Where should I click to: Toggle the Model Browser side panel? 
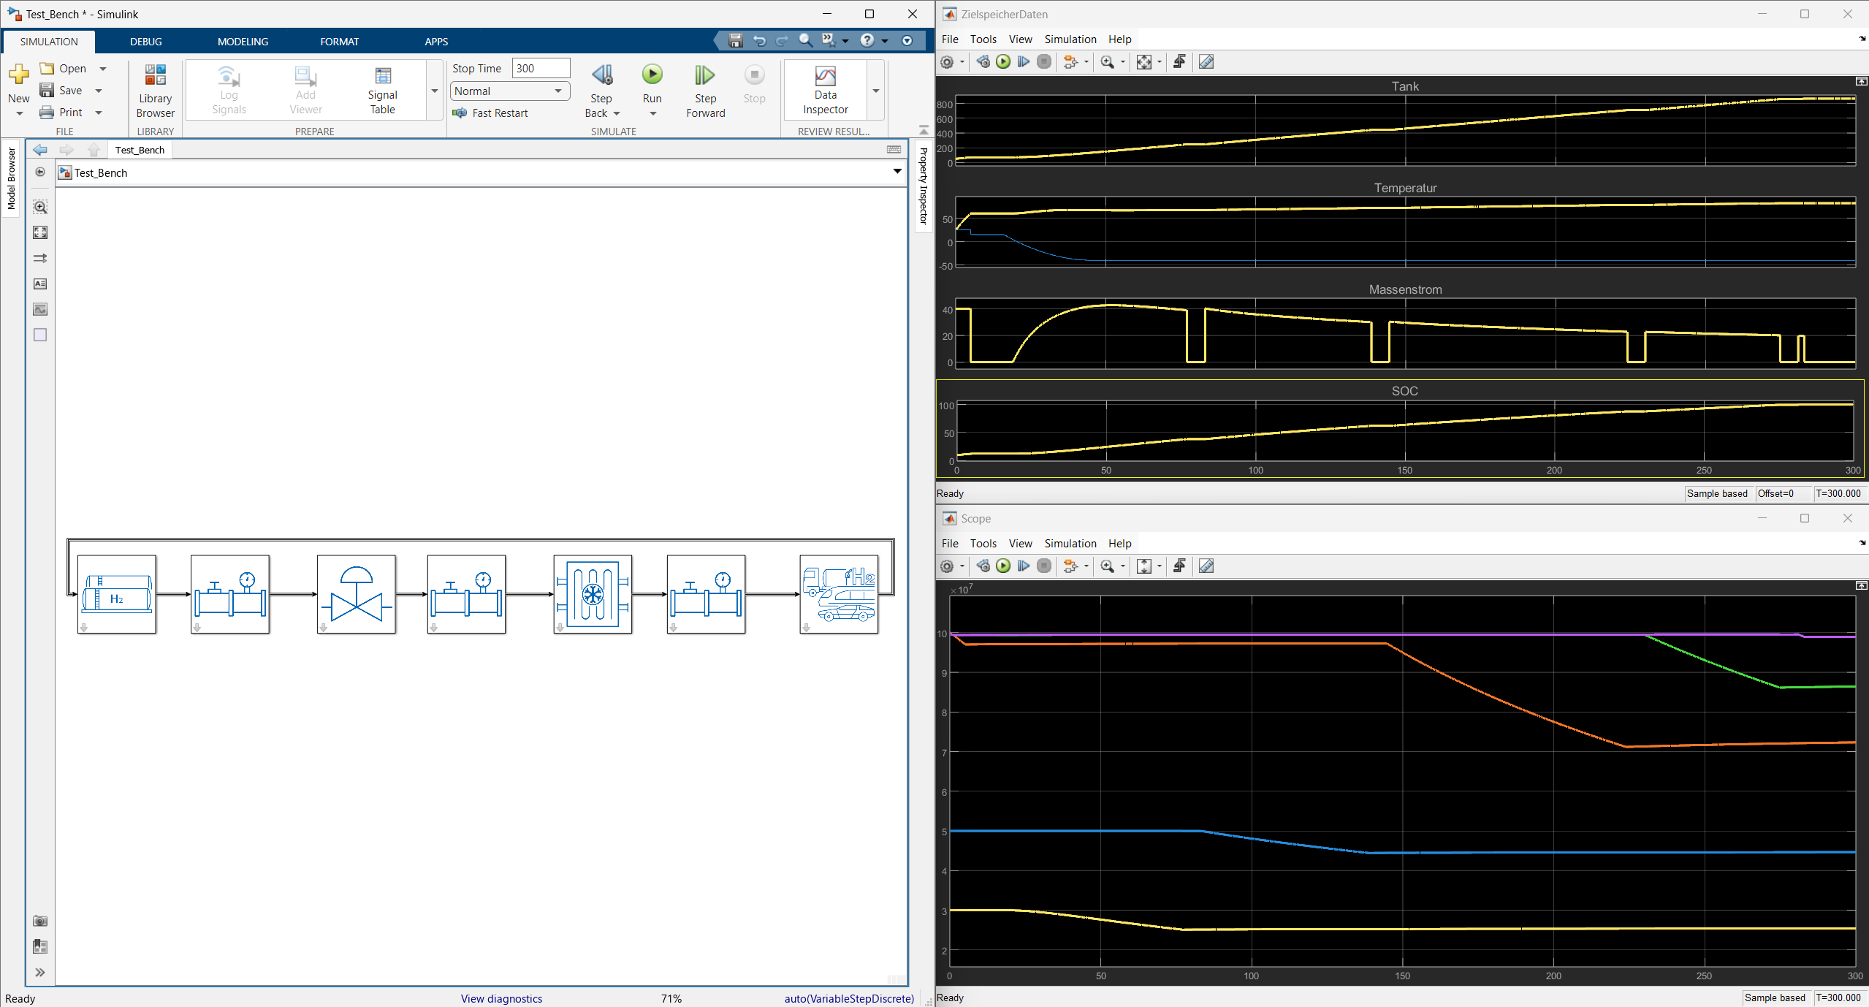click(11, 178)
